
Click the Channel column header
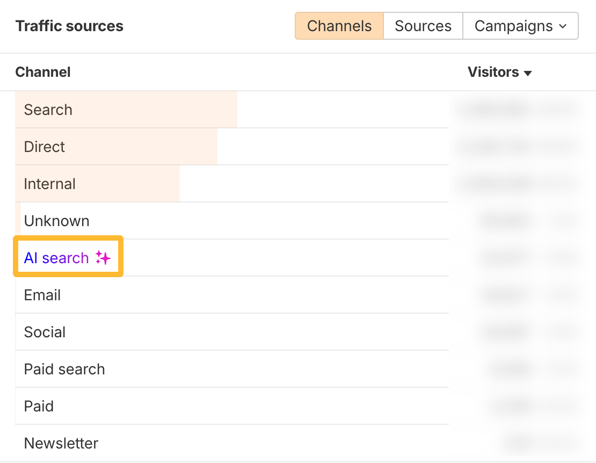[42, 72]
